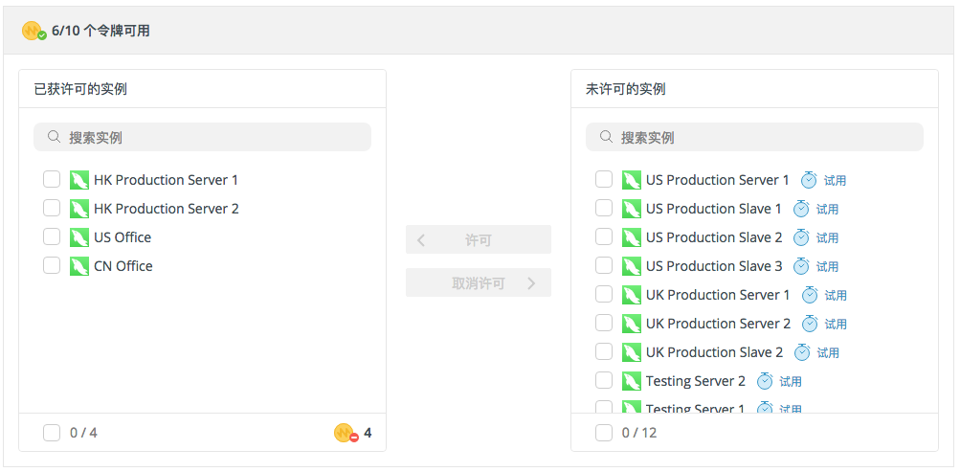The width and height of the screenshot is (960, 472).
Task: Click the HK Production Server 1 database icon
Action: click(x=79, y=180)
